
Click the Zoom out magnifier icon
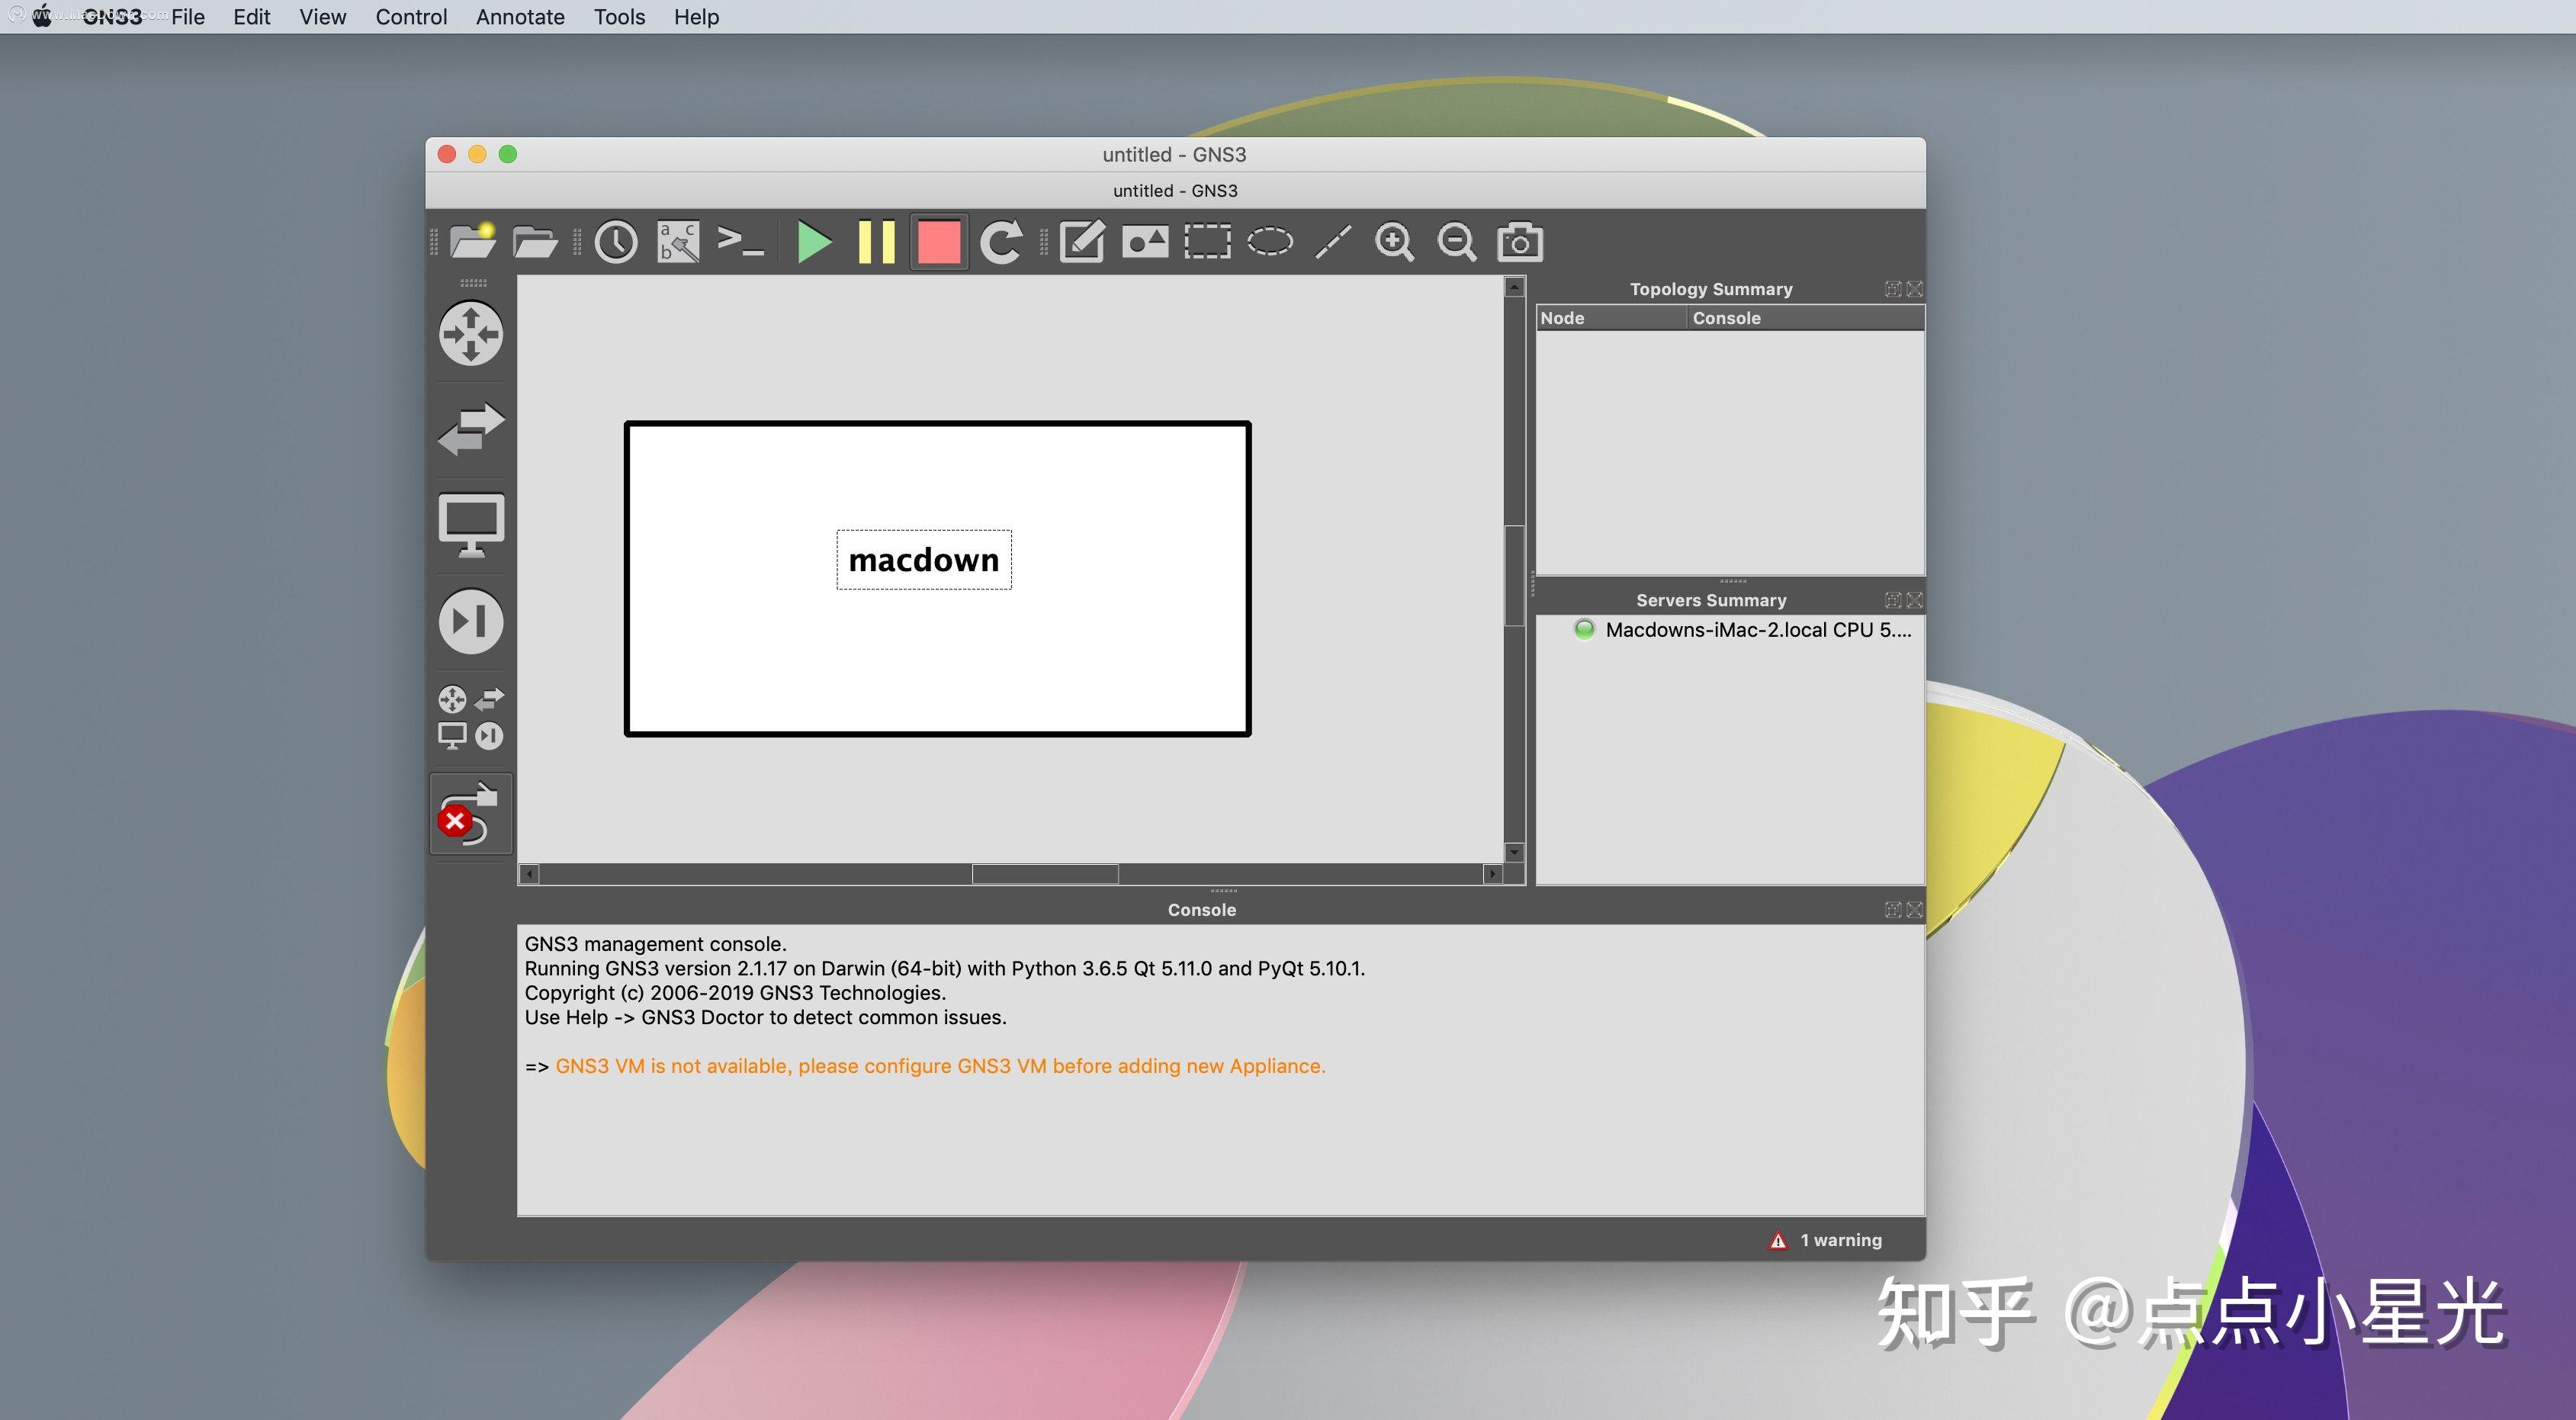coord(1457,242)
